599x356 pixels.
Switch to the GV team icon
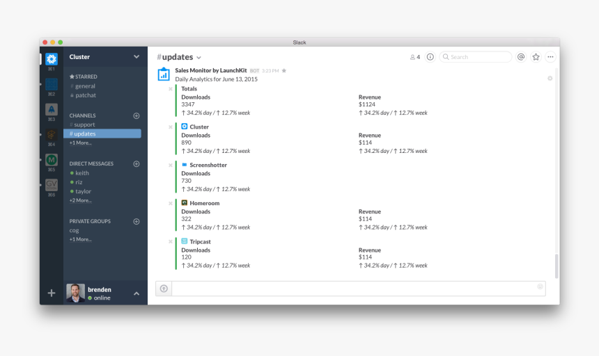tap(52, 185)
